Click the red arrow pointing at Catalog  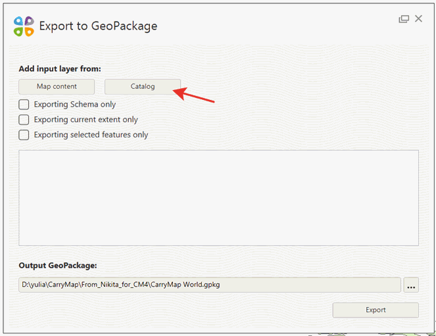193,95
